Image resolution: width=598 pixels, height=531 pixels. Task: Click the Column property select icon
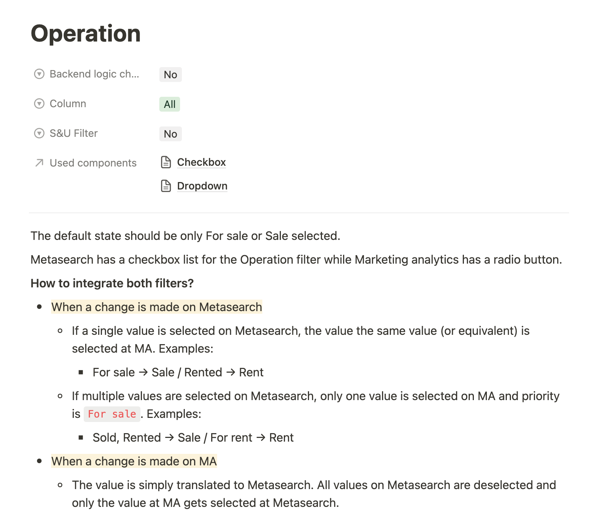tap(39, 104)
